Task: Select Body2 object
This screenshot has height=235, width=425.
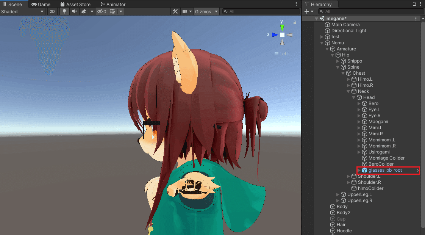Action: click(x=343, y=213)
